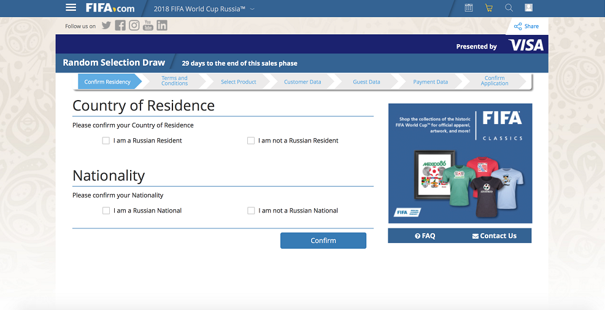Visit FIFA's Facebook page icon
This screenshot has height=310, width=605.
tap(120, 26)
